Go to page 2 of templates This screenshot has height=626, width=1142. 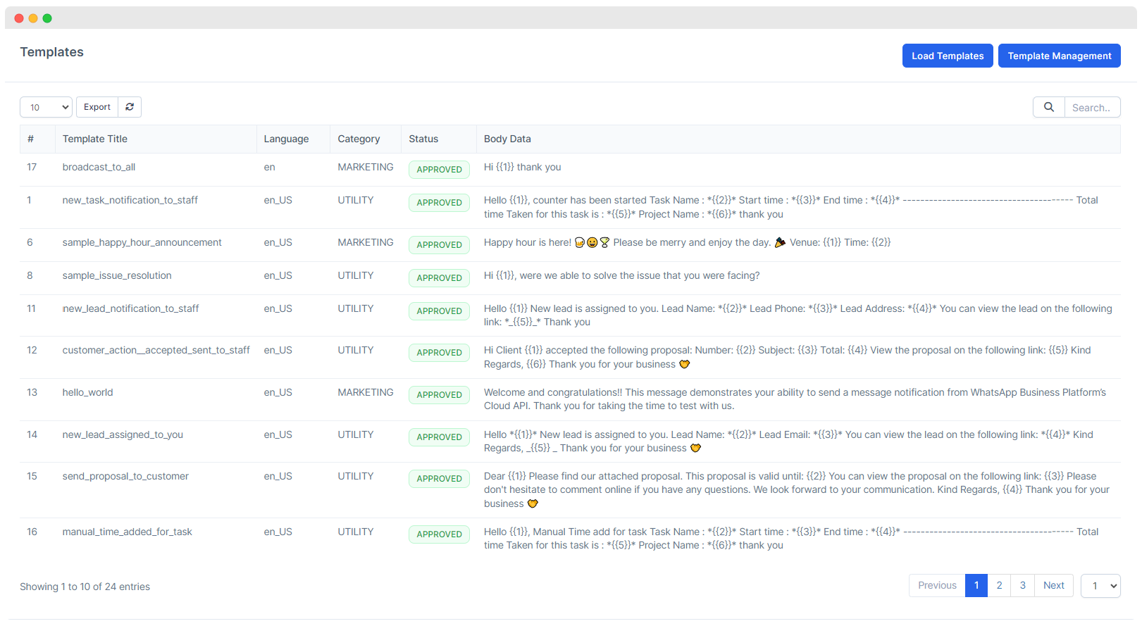pyautogui.click(x=999, y=586)
